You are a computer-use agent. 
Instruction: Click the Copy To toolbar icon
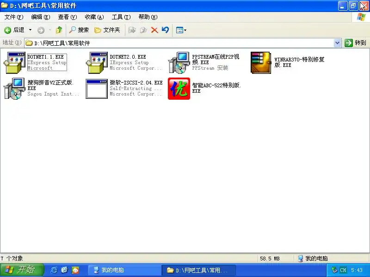[143, 30]
